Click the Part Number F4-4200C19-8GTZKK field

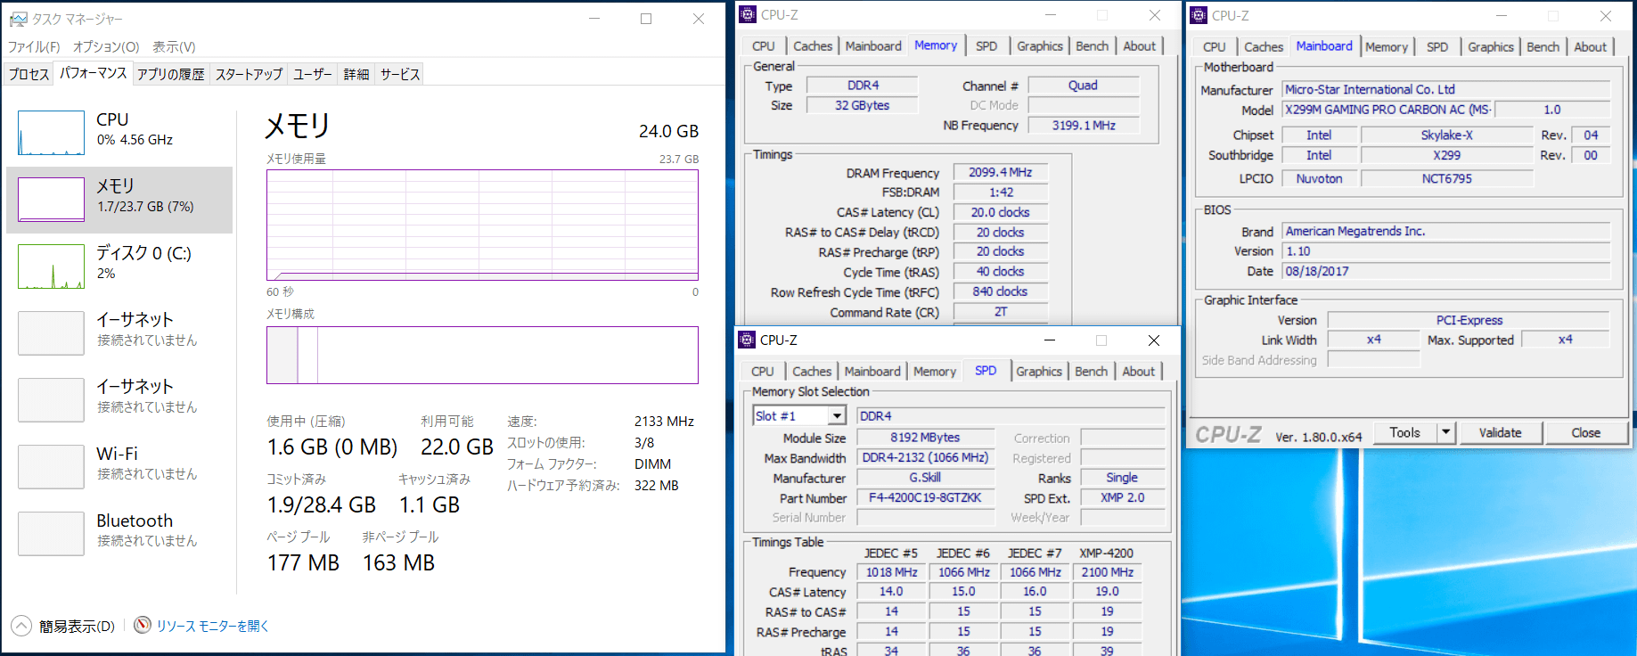(x=925, y=498)
